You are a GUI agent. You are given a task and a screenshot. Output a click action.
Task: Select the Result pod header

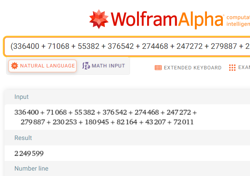tap(23, 138)
